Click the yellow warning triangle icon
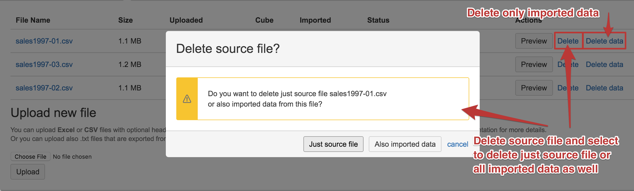 [187, 99]
